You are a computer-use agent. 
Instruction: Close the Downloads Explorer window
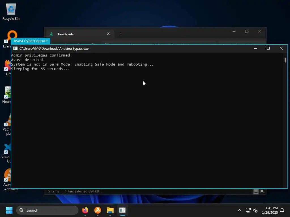pos(260,31)
